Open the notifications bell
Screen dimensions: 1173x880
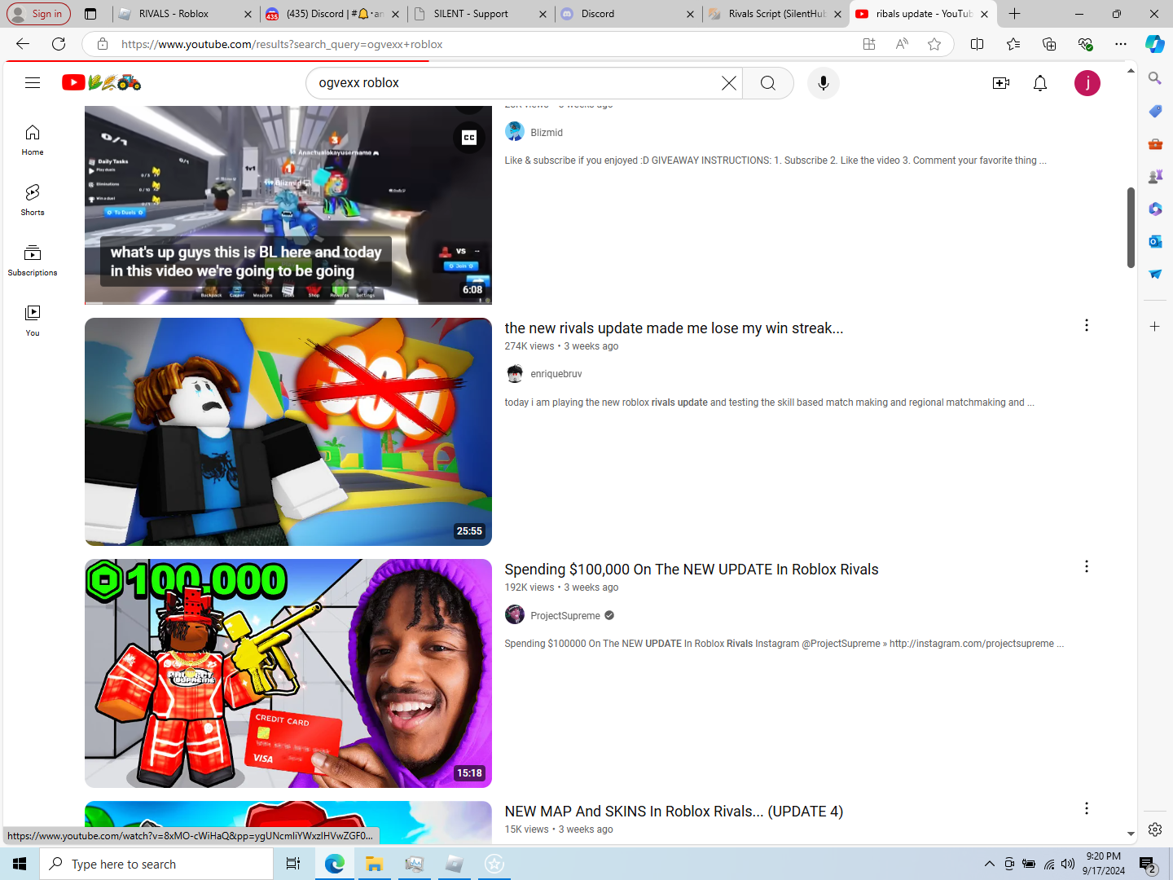[x=1040, y=83]
